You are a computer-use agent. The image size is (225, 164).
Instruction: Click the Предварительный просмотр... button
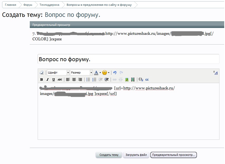tap(173, 155)
